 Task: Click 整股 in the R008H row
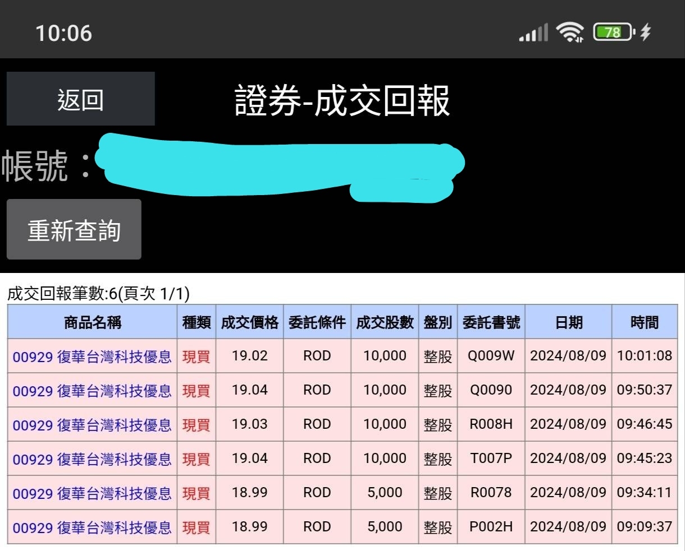coord(438,424)
